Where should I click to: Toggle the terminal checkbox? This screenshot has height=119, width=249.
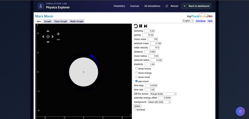(x=135, y=109)
